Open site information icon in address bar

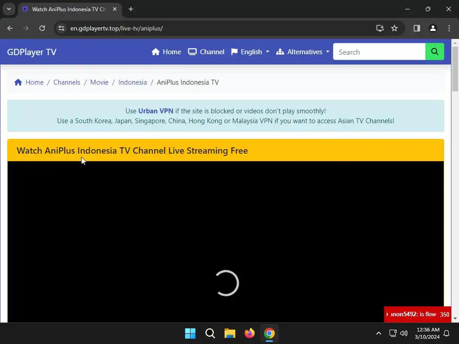(61, 28)
